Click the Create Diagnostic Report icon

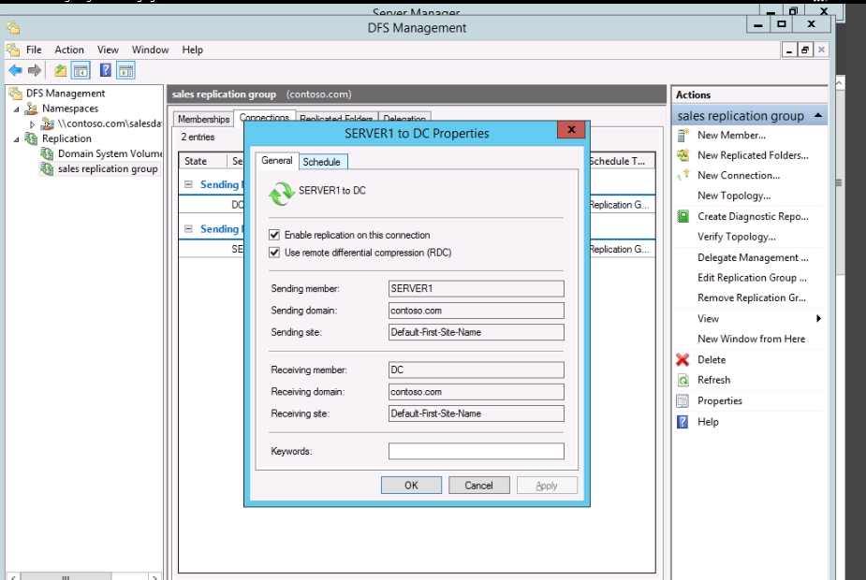pyautogui.click(x=683, y=216)
